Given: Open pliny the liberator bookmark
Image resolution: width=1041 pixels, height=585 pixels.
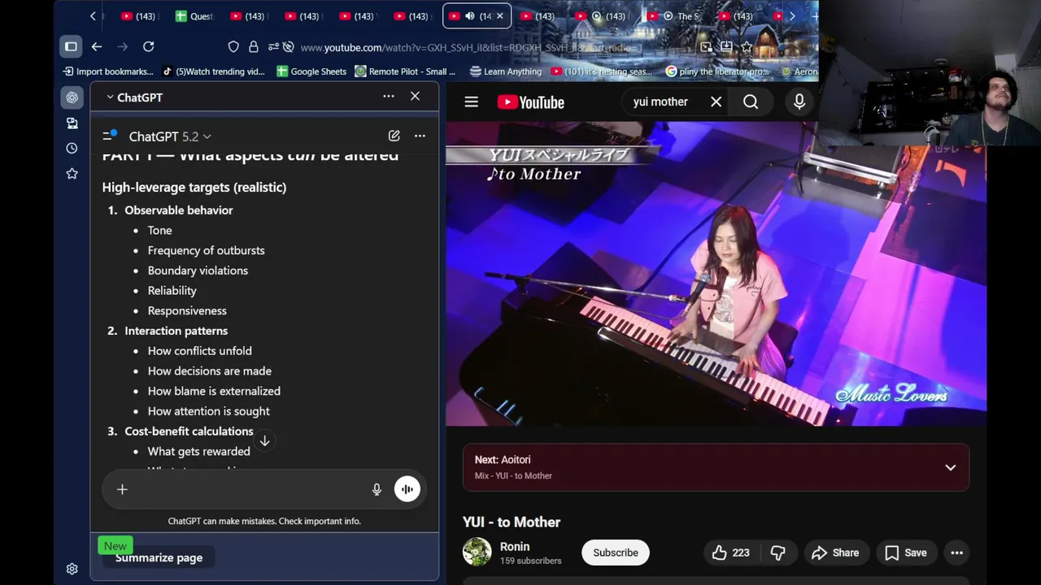Looking at the screenshot, I should coord(717,71).
